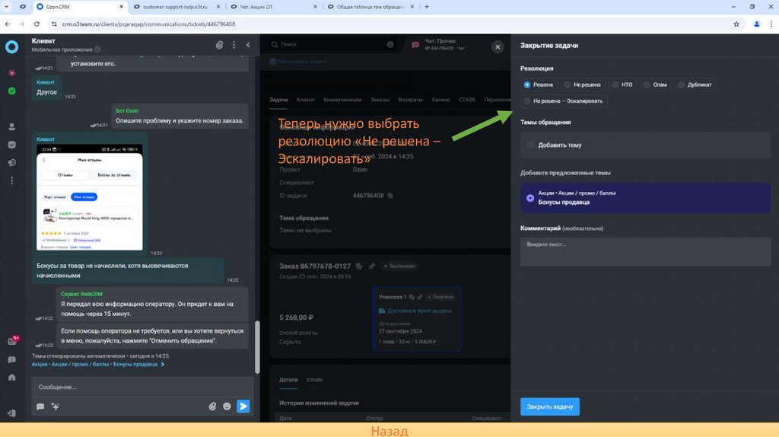
Task: Click the AI sparkle icon under message field
Action: [x=55, y=407]
